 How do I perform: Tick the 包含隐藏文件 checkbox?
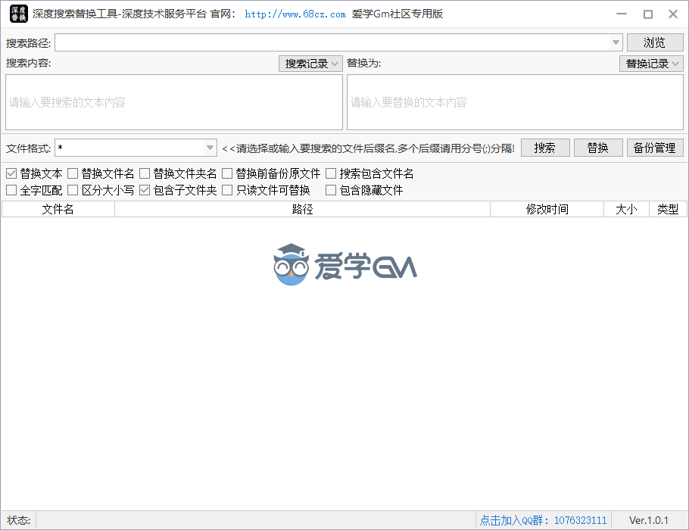coord(331,190)
